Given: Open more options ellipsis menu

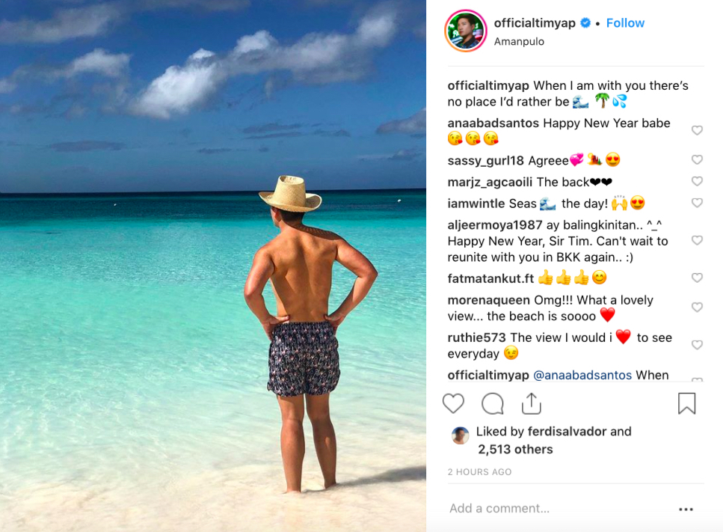Looking at the screenshot, I should [686, 509].
